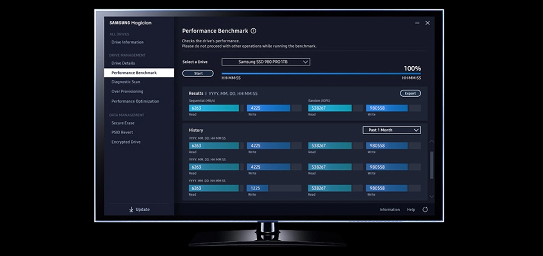Viewport: 543px width, 256px height.
Task: Click the Results sequential write bar 4225
Action: pos(268,108)
